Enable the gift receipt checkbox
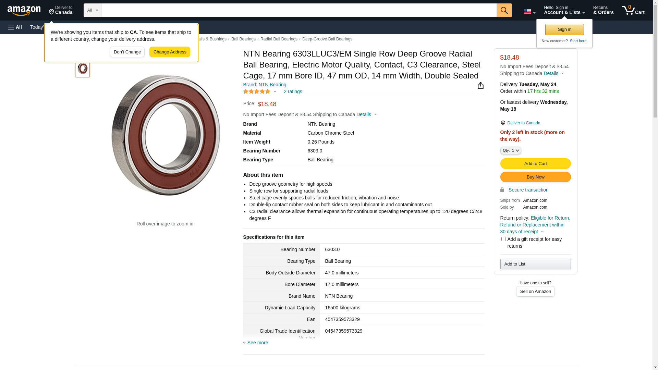 tap(503, 239)
